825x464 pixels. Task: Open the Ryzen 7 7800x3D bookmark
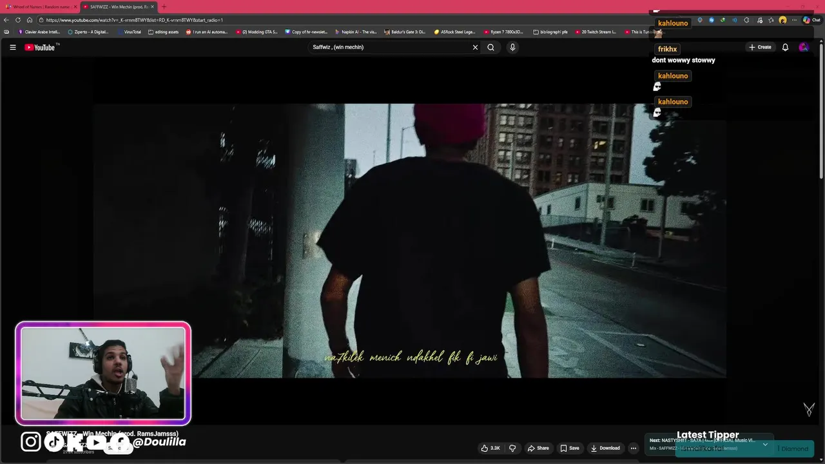click(x=504, y=32)
